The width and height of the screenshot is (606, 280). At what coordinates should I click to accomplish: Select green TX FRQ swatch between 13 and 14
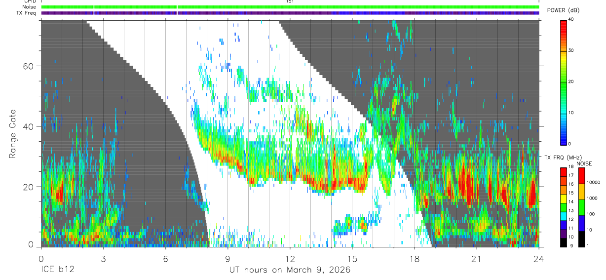click(x=564, y=206)
